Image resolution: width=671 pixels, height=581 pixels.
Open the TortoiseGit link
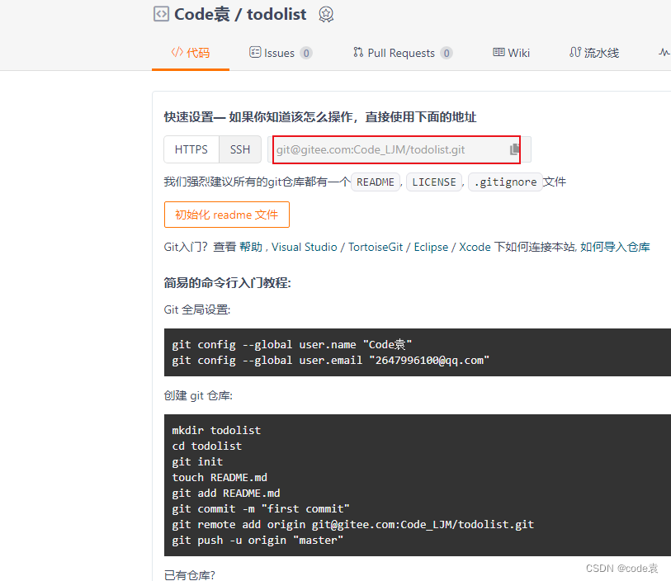click(376, 247)
